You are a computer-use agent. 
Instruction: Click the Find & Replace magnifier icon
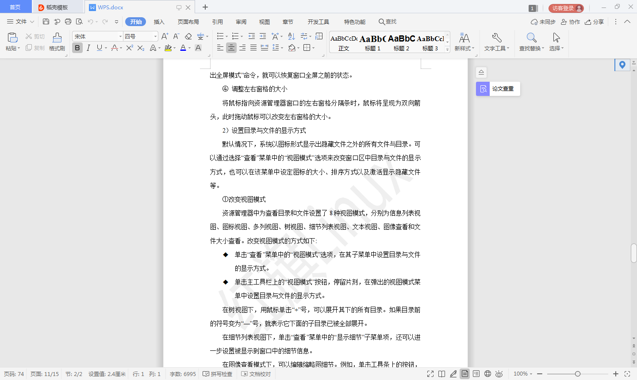[531, 38]
